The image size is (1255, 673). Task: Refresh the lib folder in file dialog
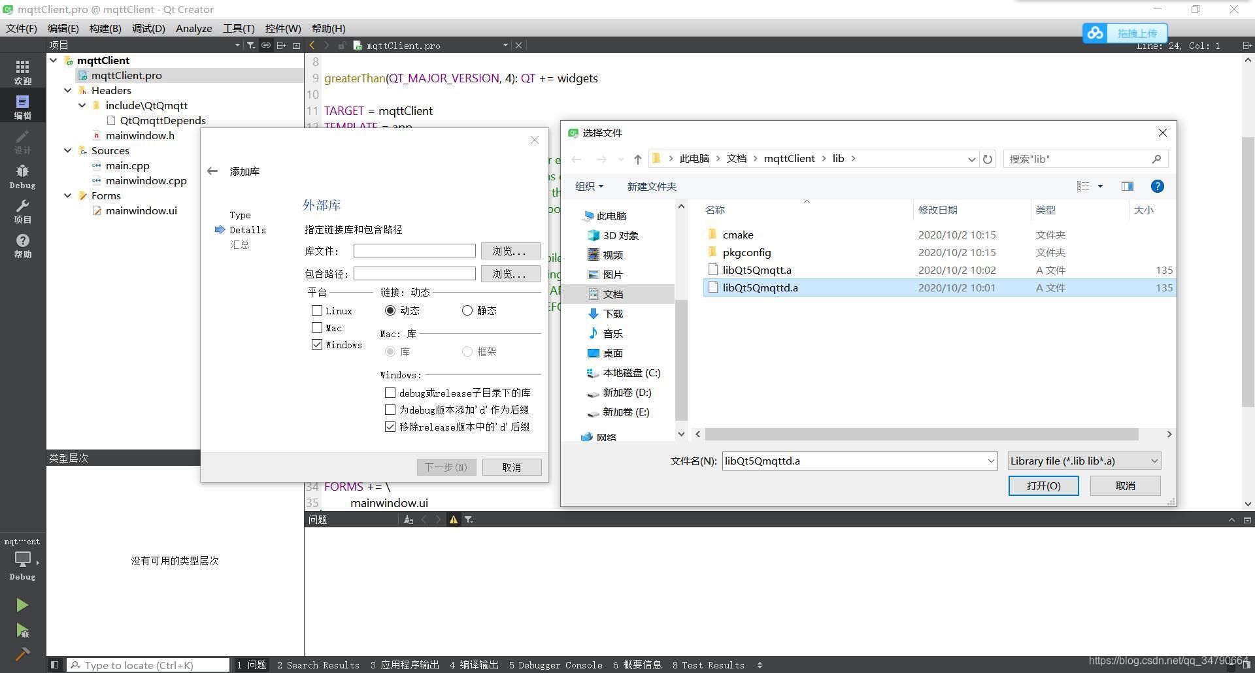[988, 159]
